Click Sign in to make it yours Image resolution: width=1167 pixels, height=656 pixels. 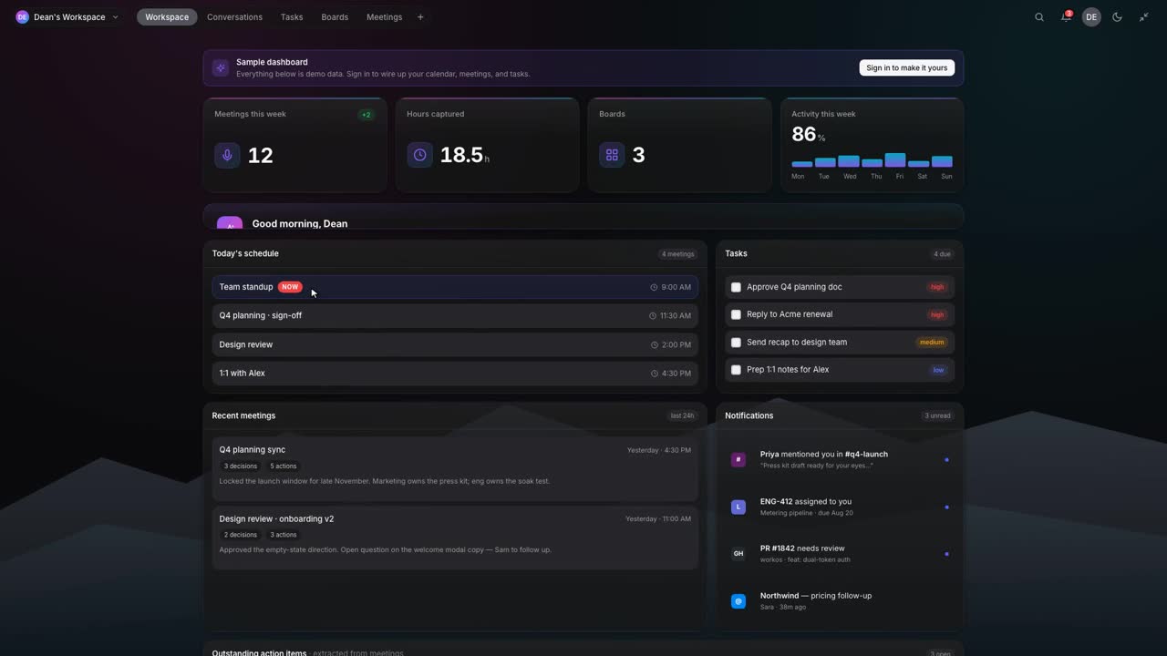click(x=906, y=67)
